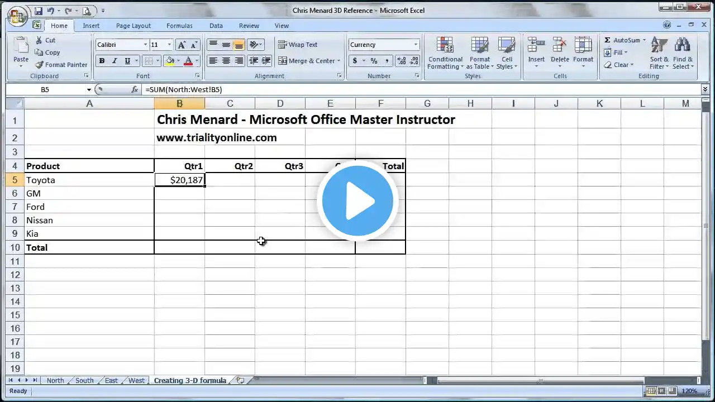Open the font size dropdown
Screen dimensions: 715x402
coord(169,45)
